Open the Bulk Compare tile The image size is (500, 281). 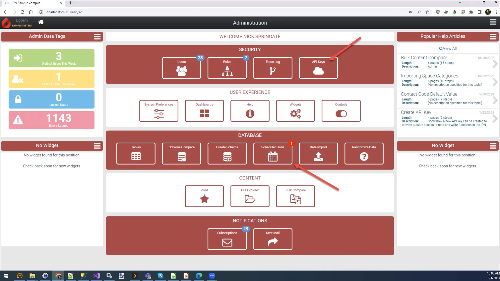click(296, 196)
